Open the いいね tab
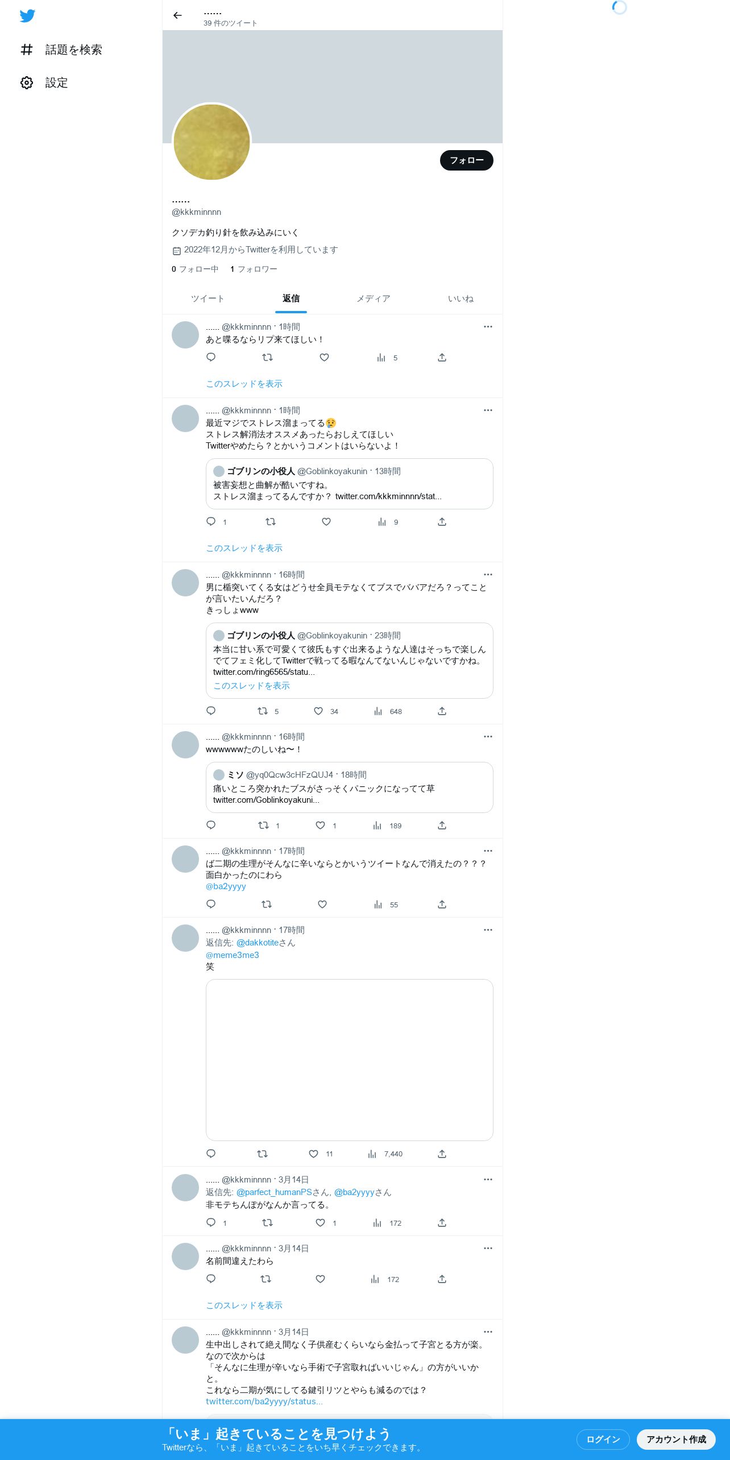The width and height of the screenshot is (730, 1460). coord(461,298)
